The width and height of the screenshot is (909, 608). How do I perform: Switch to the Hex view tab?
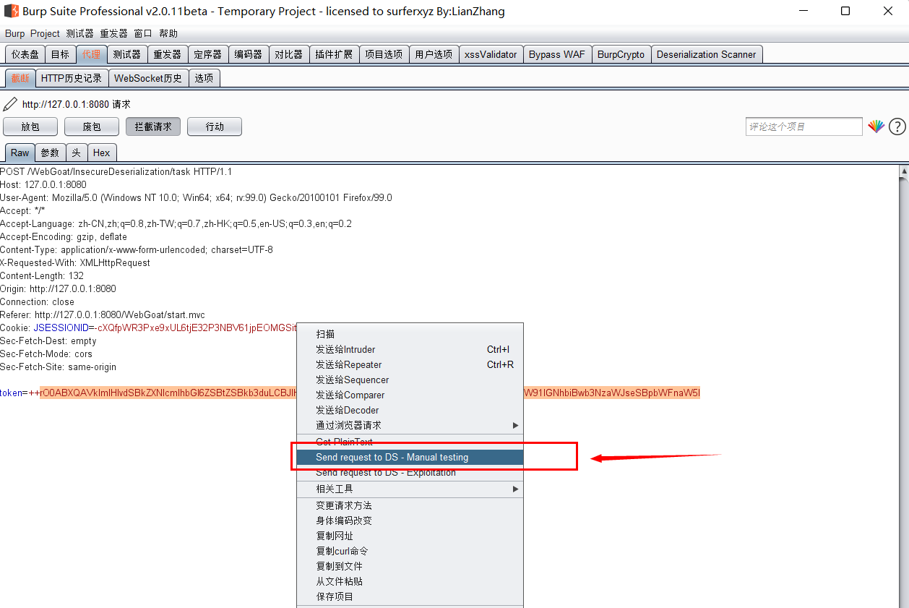point(102,153)
